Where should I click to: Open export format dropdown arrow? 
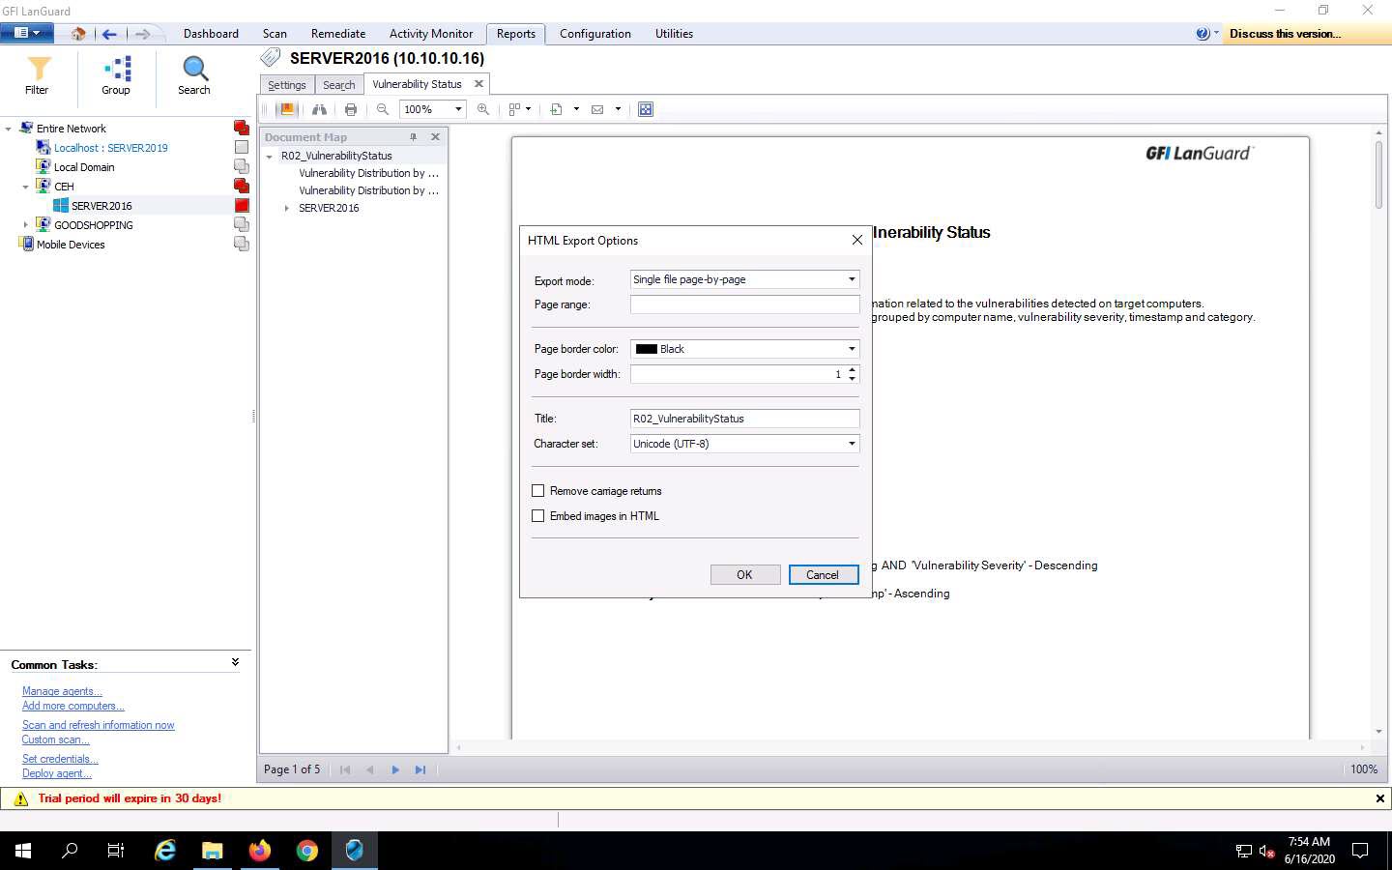tap(576, 109)
